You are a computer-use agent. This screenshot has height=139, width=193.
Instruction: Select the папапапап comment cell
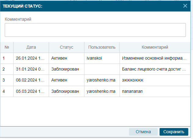click(155, 91)
